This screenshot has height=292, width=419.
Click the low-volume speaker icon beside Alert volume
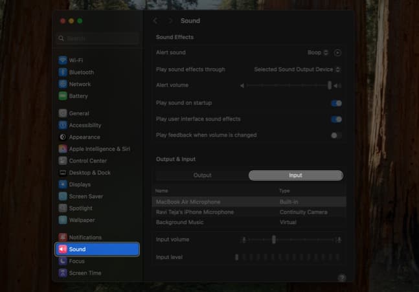[x=242, y=85]
